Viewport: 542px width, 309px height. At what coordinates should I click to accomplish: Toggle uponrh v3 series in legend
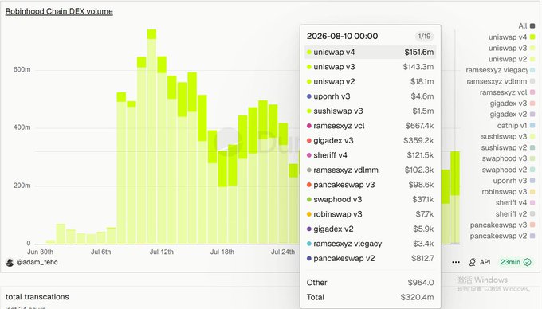pyautogui.click(x=514, y=181)
